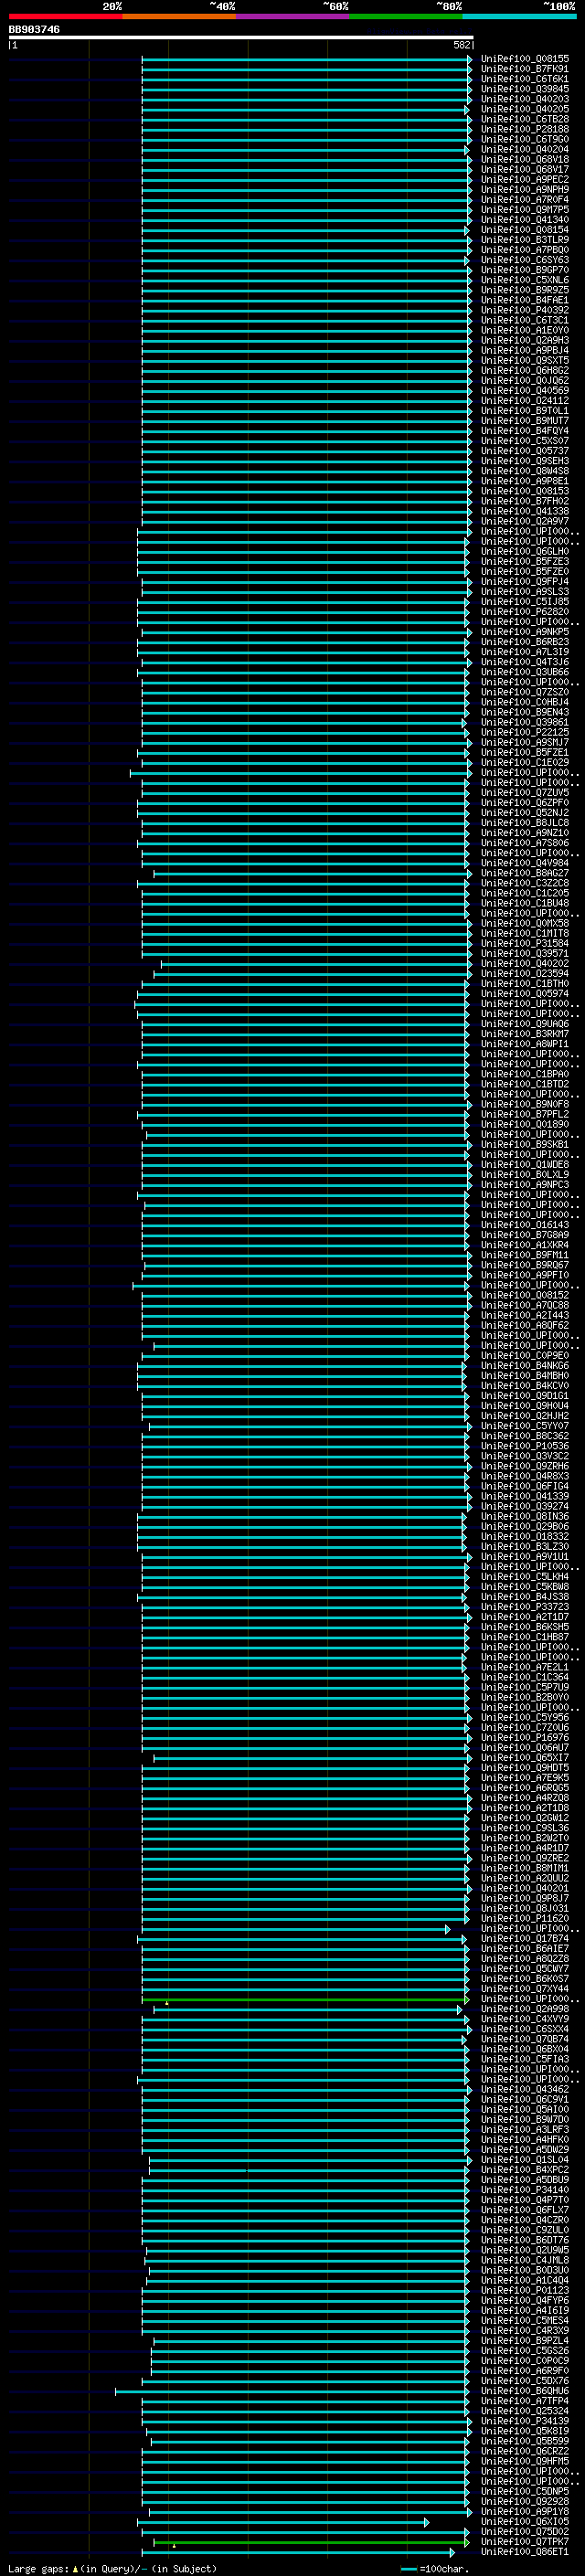Viewport: 585px width, 2576px height.
Task: Open hit UniRef100_C6TB28
Action: [x=525, y=120]
